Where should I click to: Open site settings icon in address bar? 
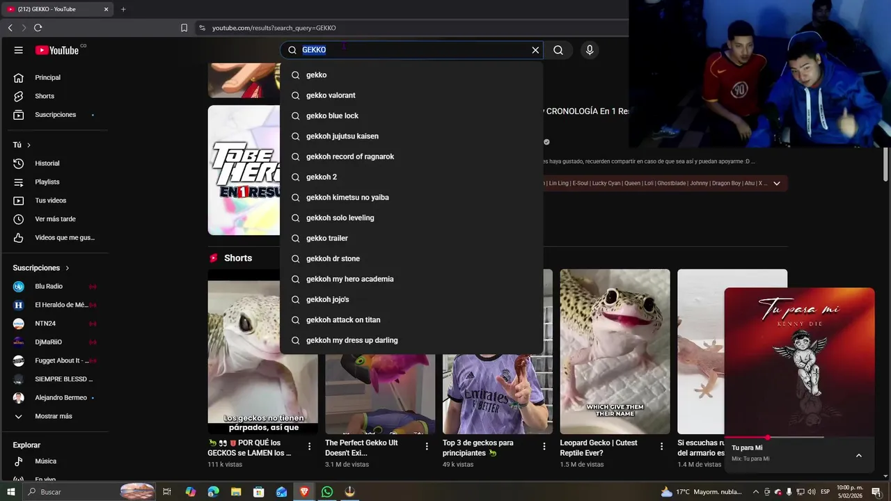pyautogui.click(x=202, y=28)
